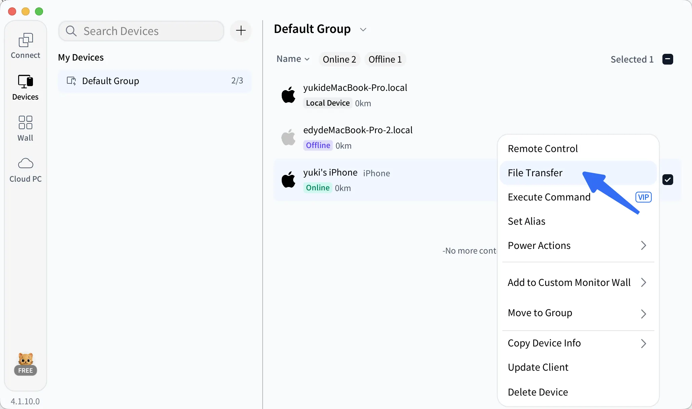Click the green macOS zoom window button
The image size is (692, 409).
point(39,11)
